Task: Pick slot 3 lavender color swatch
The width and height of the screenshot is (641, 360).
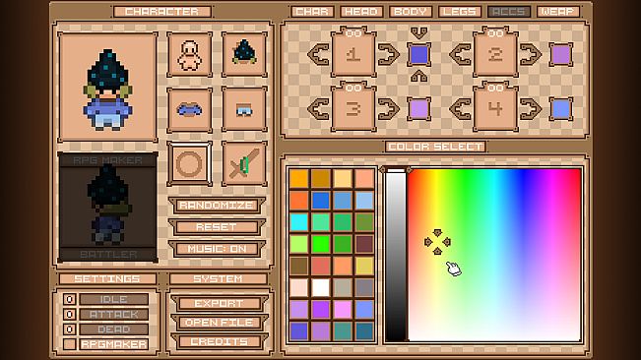Action: pos(419,109)
